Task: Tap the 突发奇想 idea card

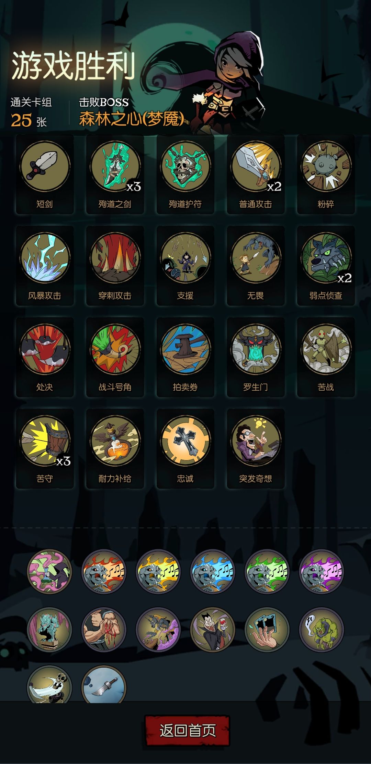Action: pyautogui.click(x=256, y=449)
